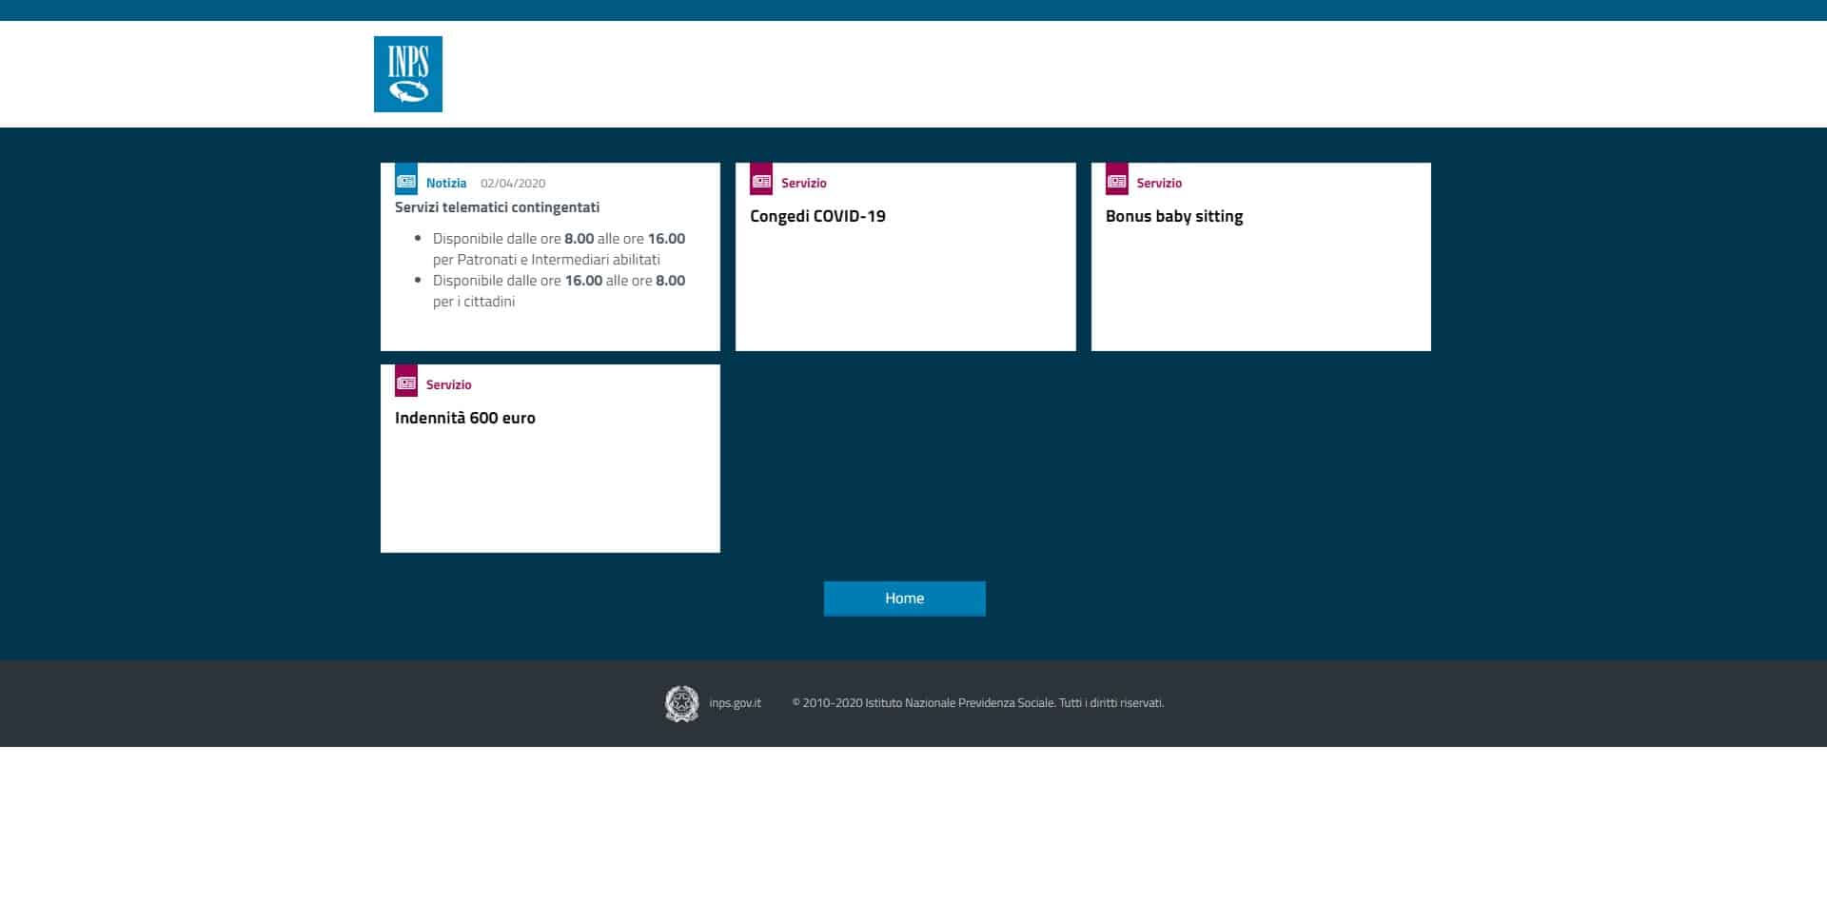1827x922 pixels.
Task: Click the blue Notizia news icon
Action: point(406,180)
